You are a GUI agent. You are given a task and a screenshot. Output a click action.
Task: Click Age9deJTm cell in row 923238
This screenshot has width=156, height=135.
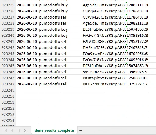[93, 23]
